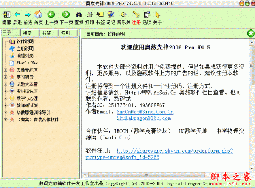
Task: Expand the 试题大本营 node
Action: click(x=6, y=84)
